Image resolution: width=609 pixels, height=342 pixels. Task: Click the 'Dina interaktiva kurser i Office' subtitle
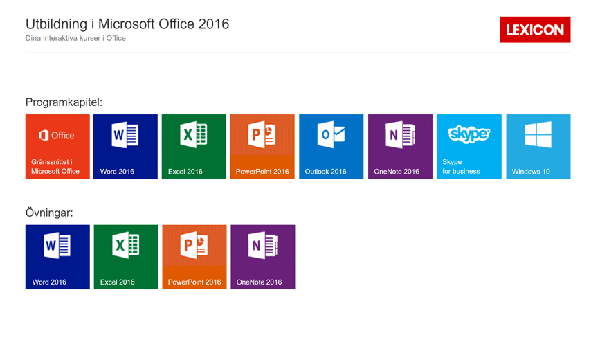[75, 38]
